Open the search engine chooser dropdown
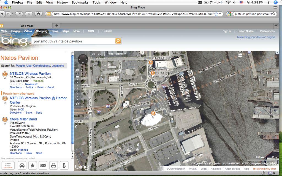This screenshot has width=282, height=176. pyautogui.click(x=229, y=14)
